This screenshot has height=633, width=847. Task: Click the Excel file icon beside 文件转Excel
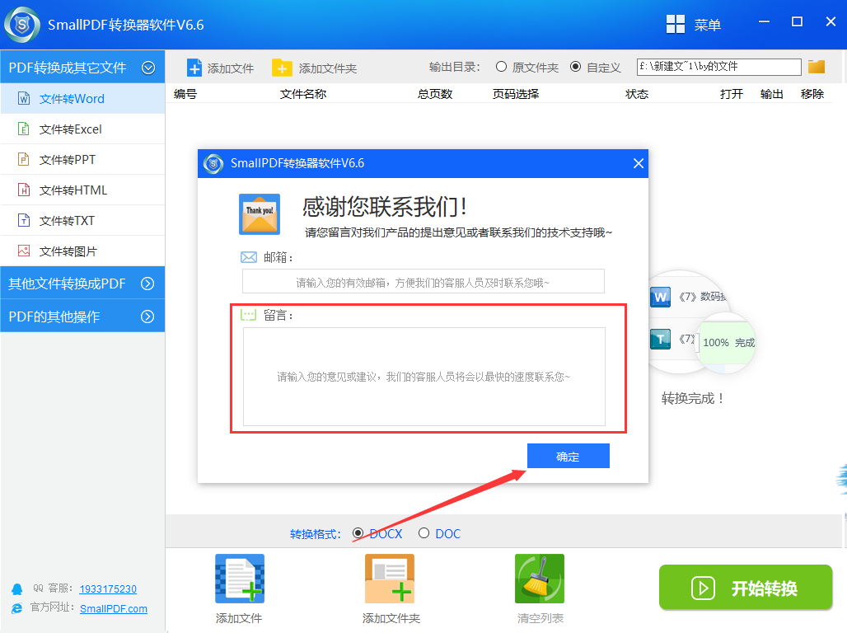(x=24, y=129)
